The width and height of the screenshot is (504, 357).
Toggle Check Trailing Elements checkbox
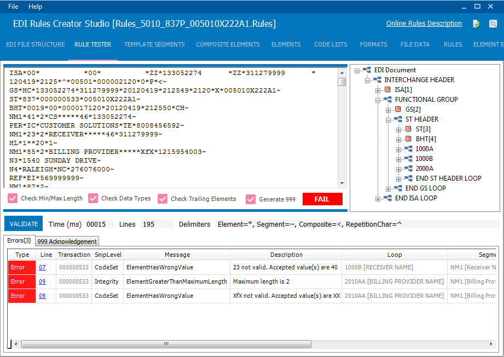pos(163,199)
